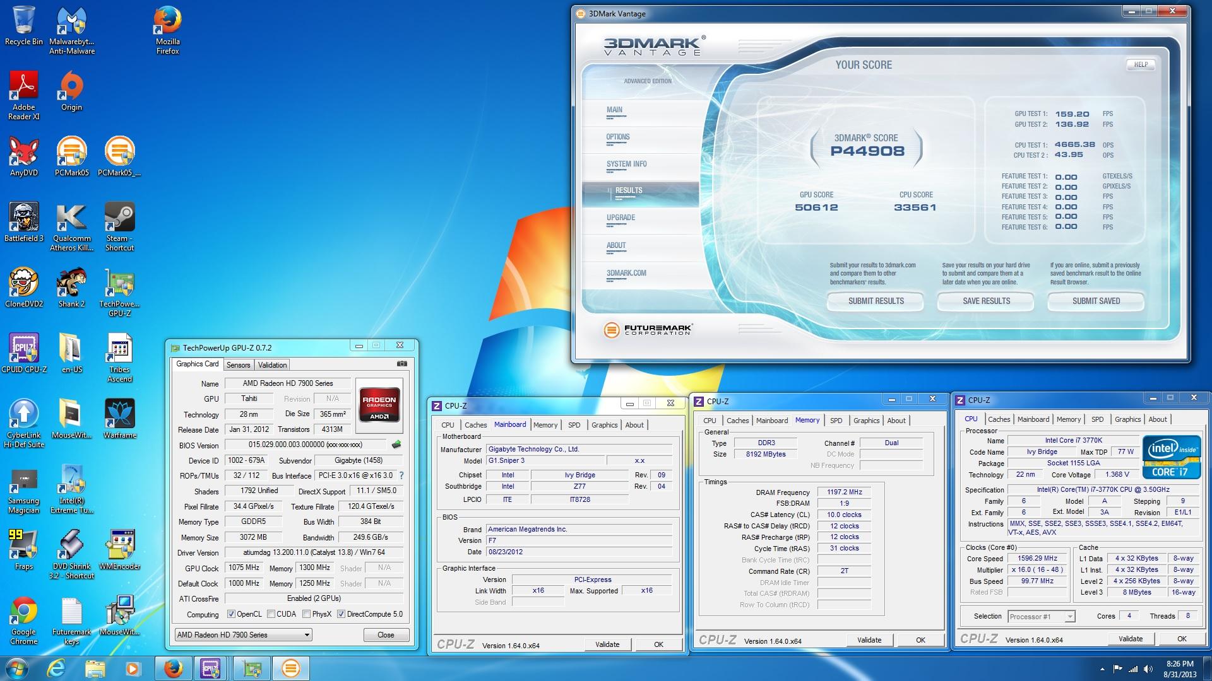Open Caches tab in Mainboard CPU-Z window
The width and height of the screenshot is (1212, 681).
point(475,425)
